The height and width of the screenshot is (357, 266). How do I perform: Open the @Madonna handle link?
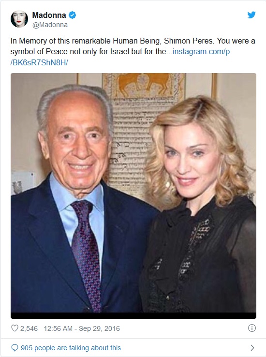coord(50,25)
